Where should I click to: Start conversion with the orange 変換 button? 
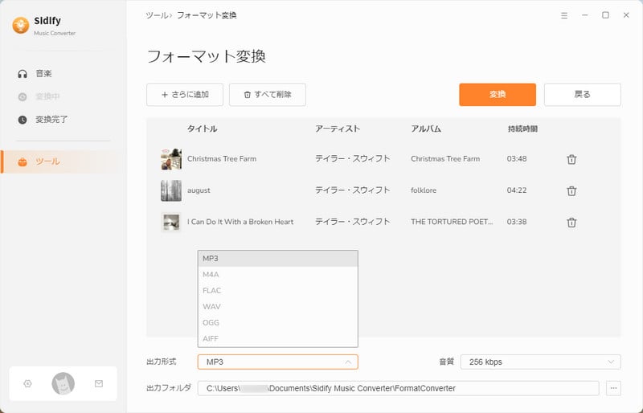click(x=498, y=95)
